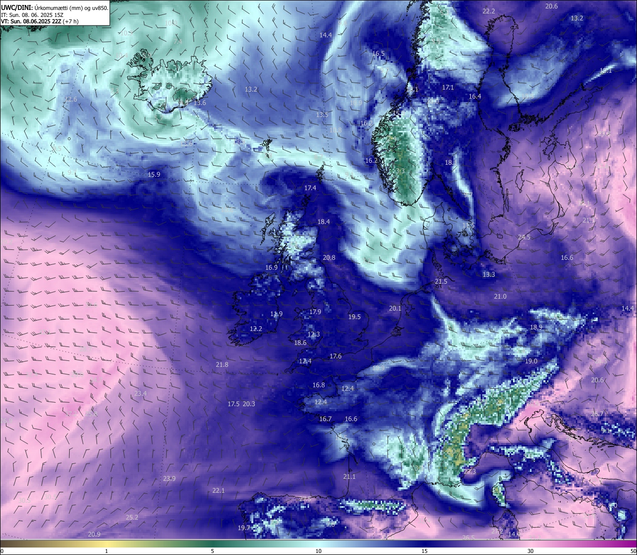
Task: Click the 22.2 value at top
Action: (489, 11)
